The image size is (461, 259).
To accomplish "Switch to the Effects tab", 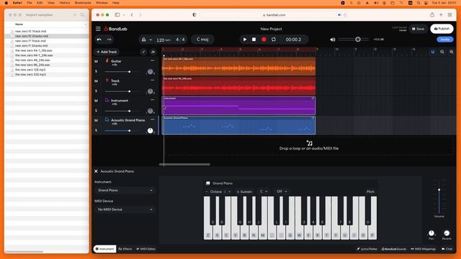I will (125, 249).
